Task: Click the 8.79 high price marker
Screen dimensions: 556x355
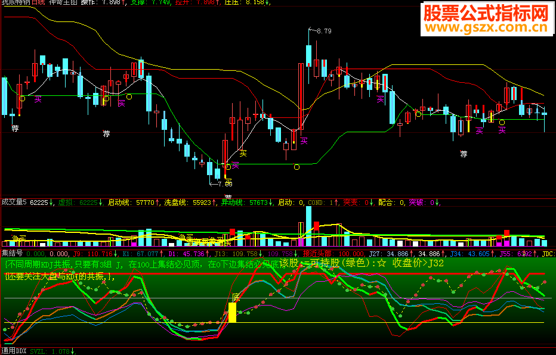Action: 323,31
